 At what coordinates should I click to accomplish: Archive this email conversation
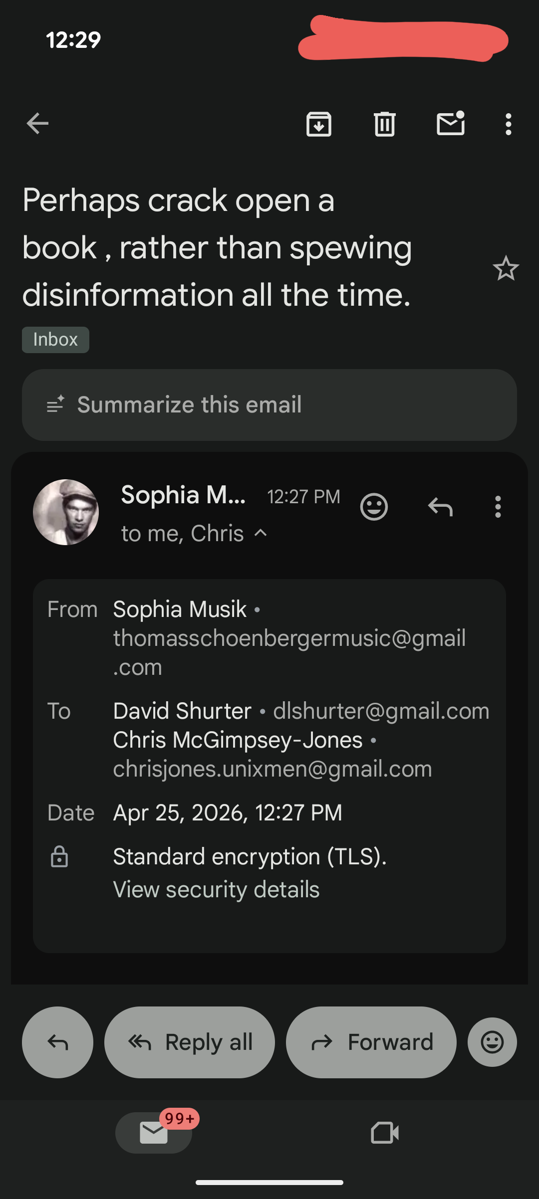[x=319, y=124]
